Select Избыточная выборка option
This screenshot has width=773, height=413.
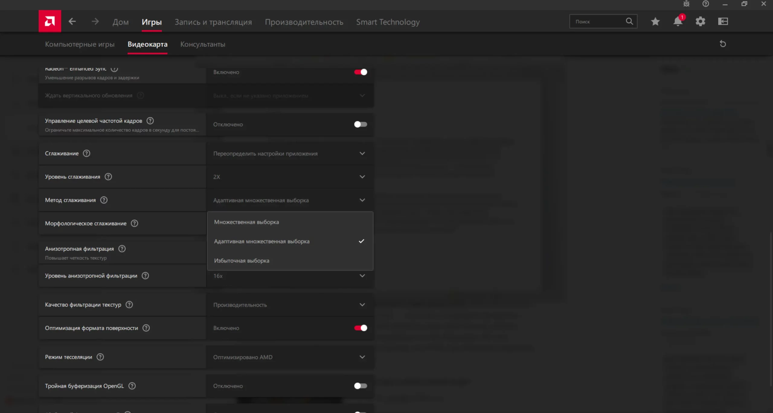pos(242,261)
